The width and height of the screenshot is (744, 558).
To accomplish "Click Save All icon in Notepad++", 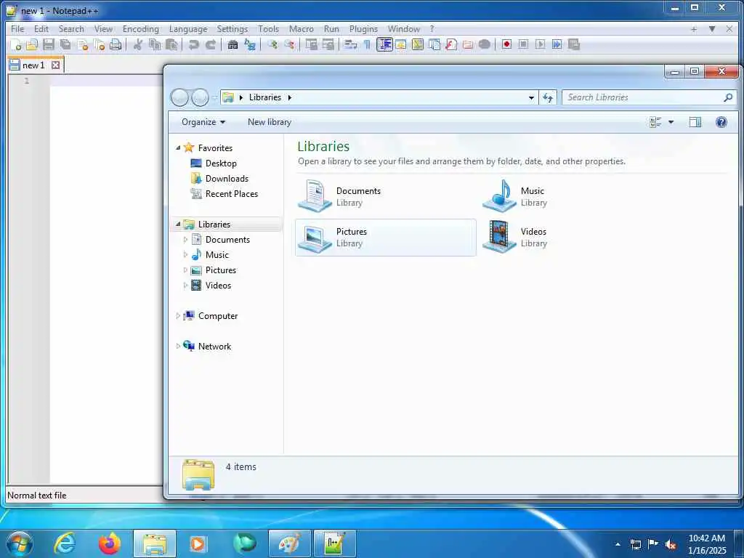I will 65,44.
